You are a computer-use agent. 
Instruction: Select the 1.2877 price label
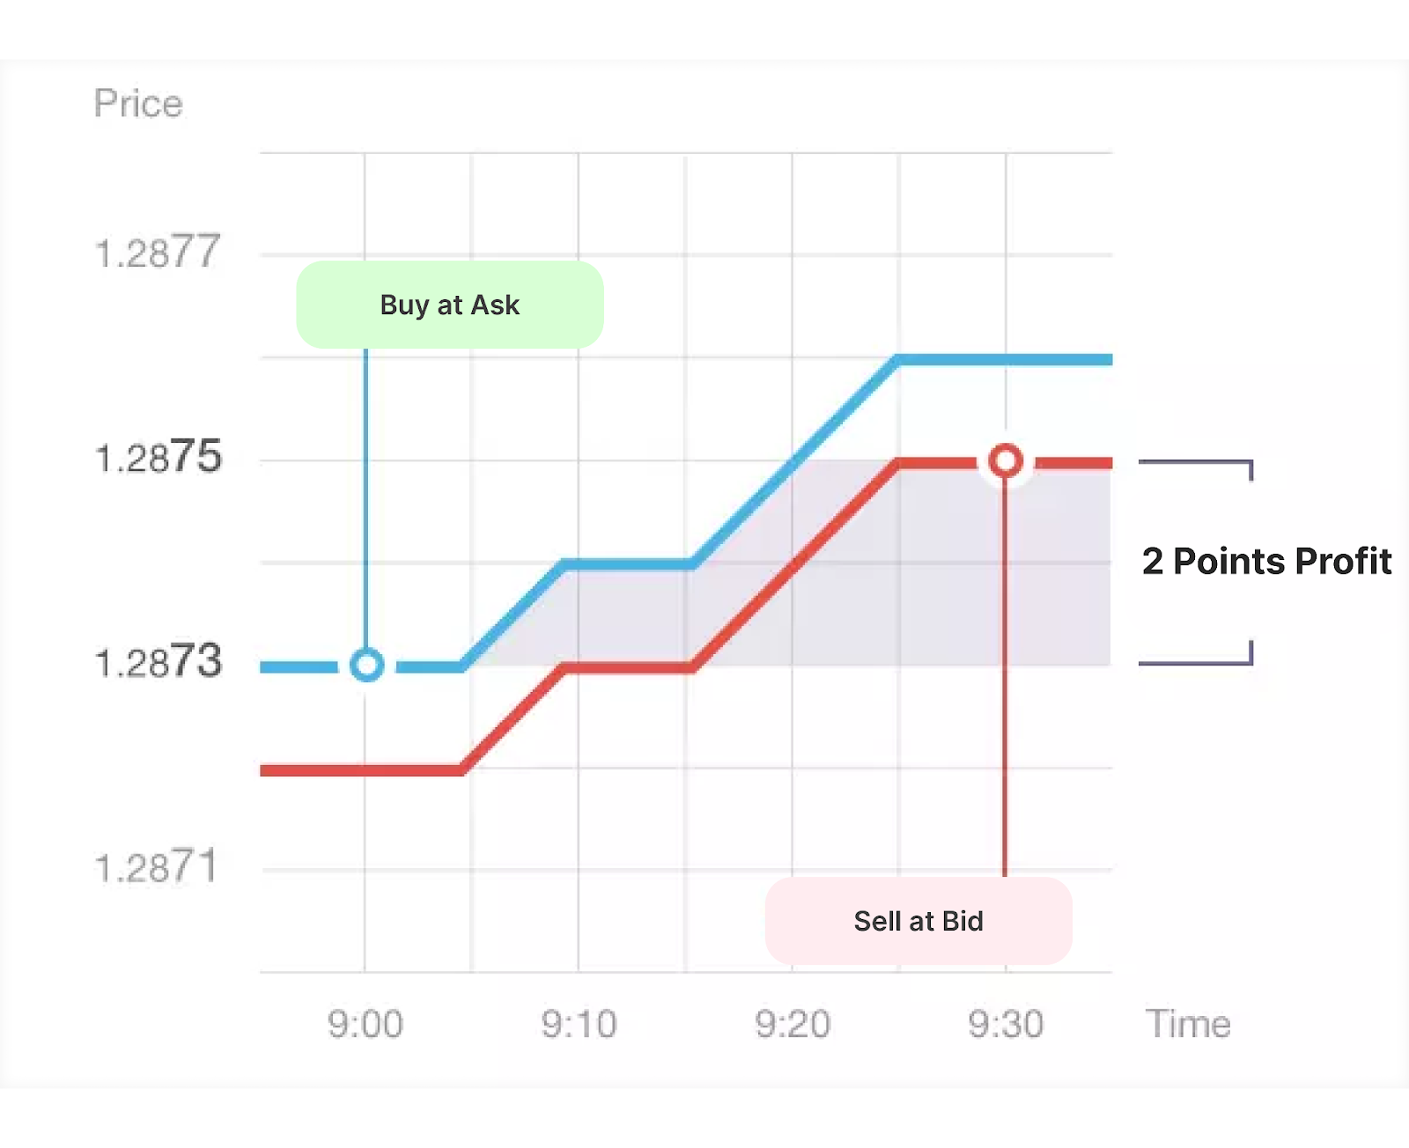157,253
